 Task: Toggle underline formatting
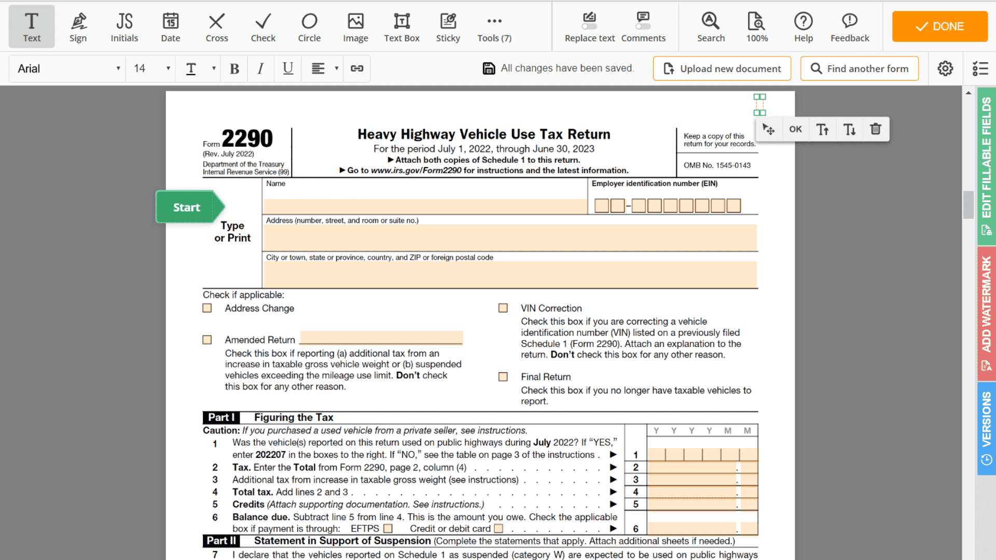tap(288, 68)
